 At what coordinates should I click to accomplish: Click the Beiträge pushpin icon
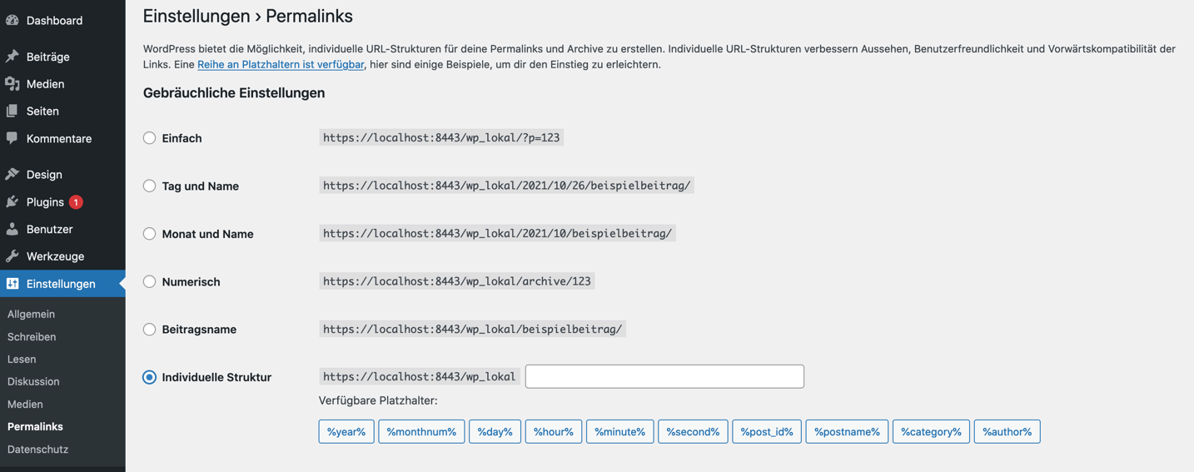click(x=12, y=57)
